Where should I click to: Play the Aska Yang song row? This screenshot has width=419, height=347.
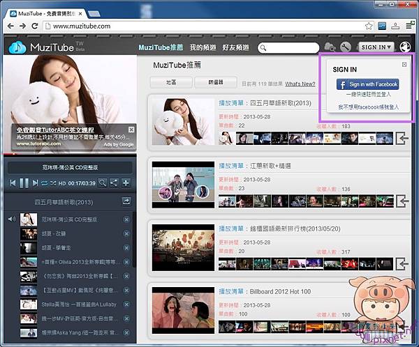[79, 332]
